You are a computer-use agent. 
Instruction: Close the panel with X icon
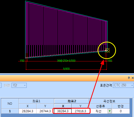pyautogui.click(x=133, y=78)
